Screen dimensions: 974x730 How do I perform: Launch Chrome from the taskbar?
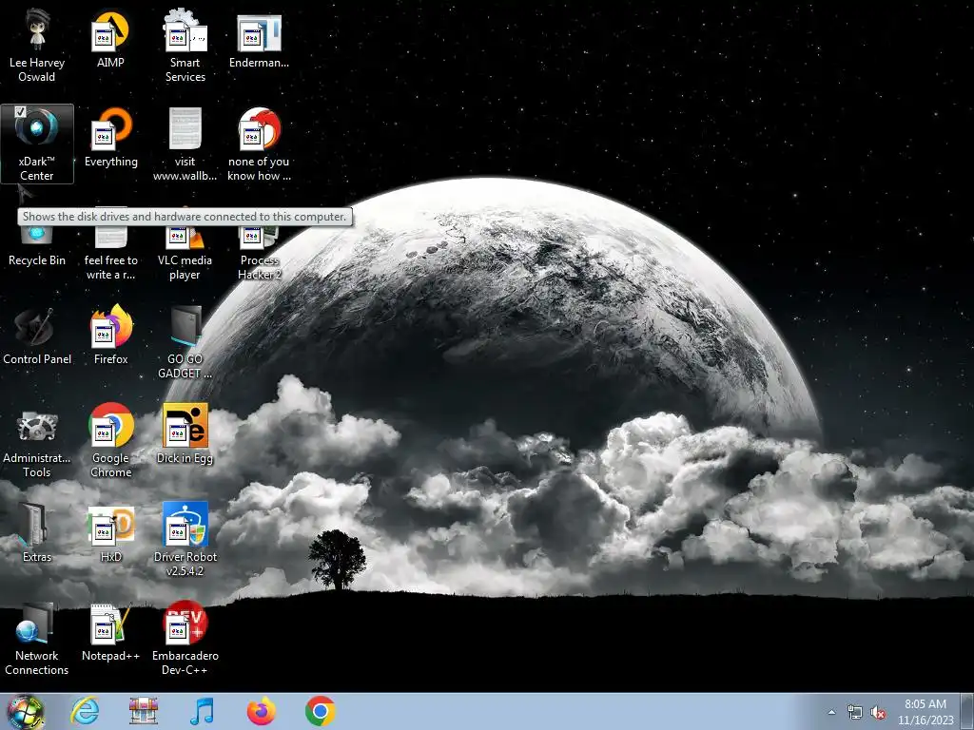click(321, 711)
